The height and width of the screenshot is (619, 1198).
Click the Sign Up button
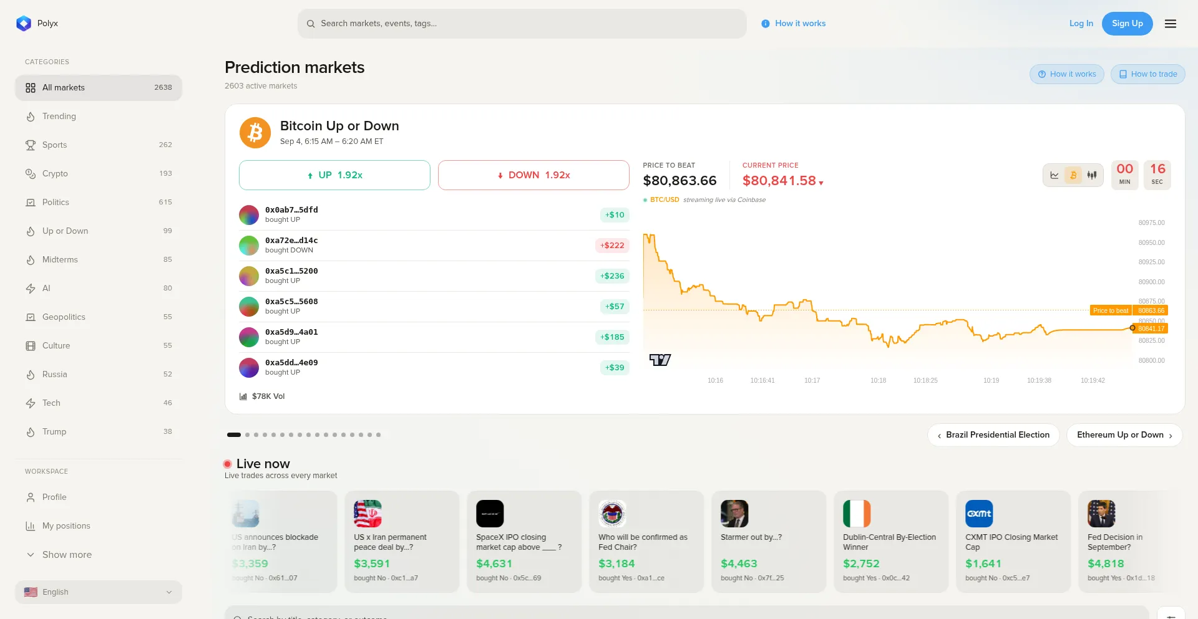coord(1127,24)
